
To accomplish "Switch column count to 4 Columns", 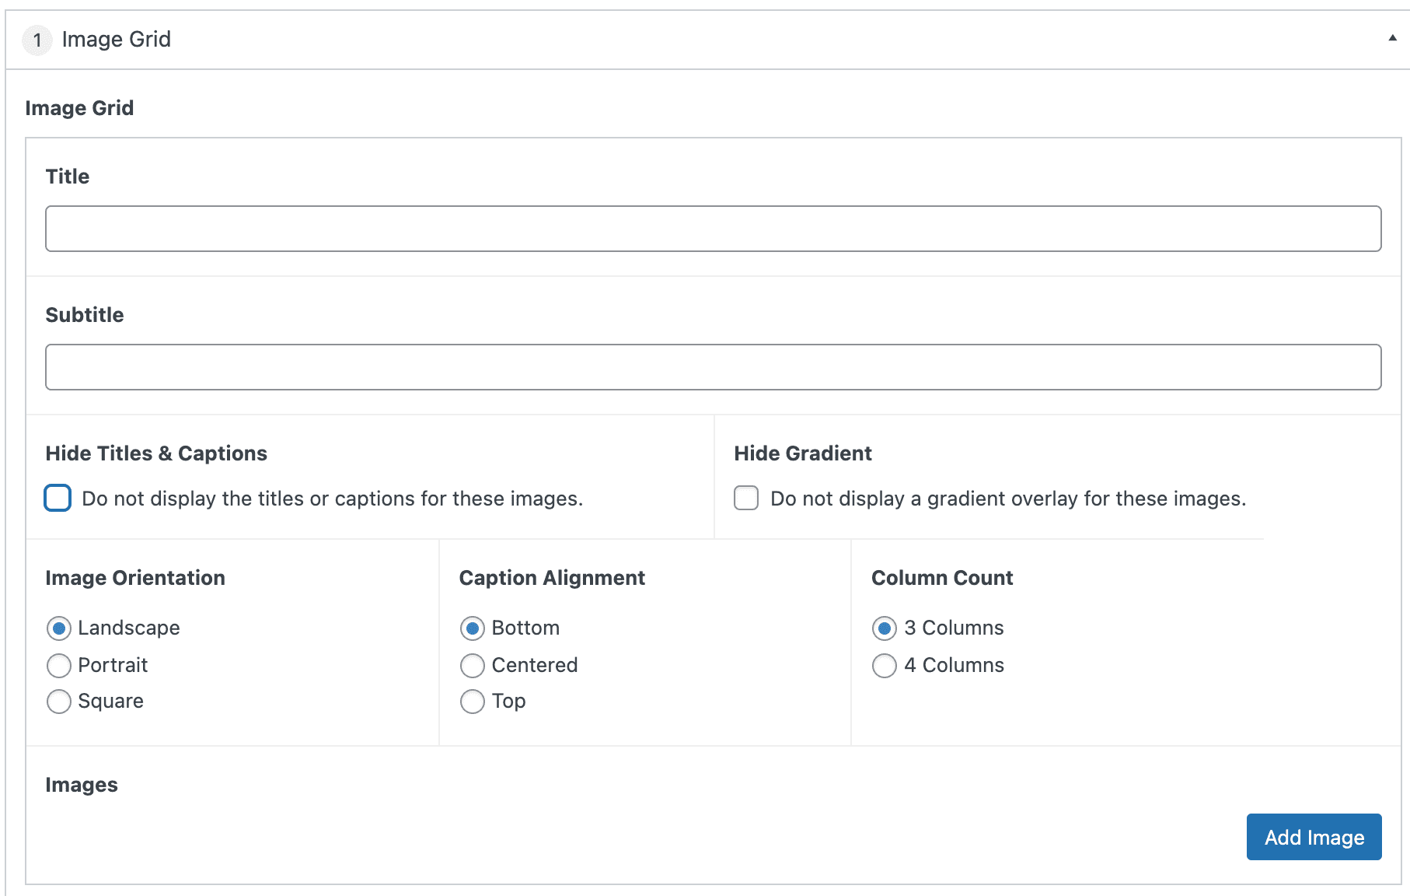I will point(885,665).
